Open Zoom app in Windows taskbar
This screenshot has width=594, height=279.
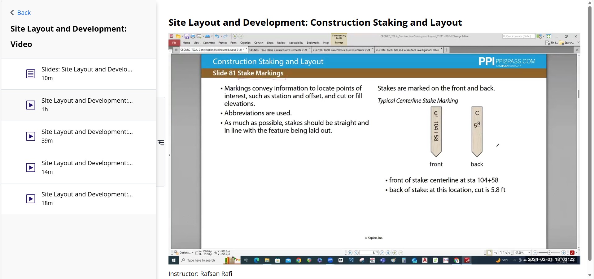tap(330, 260)
